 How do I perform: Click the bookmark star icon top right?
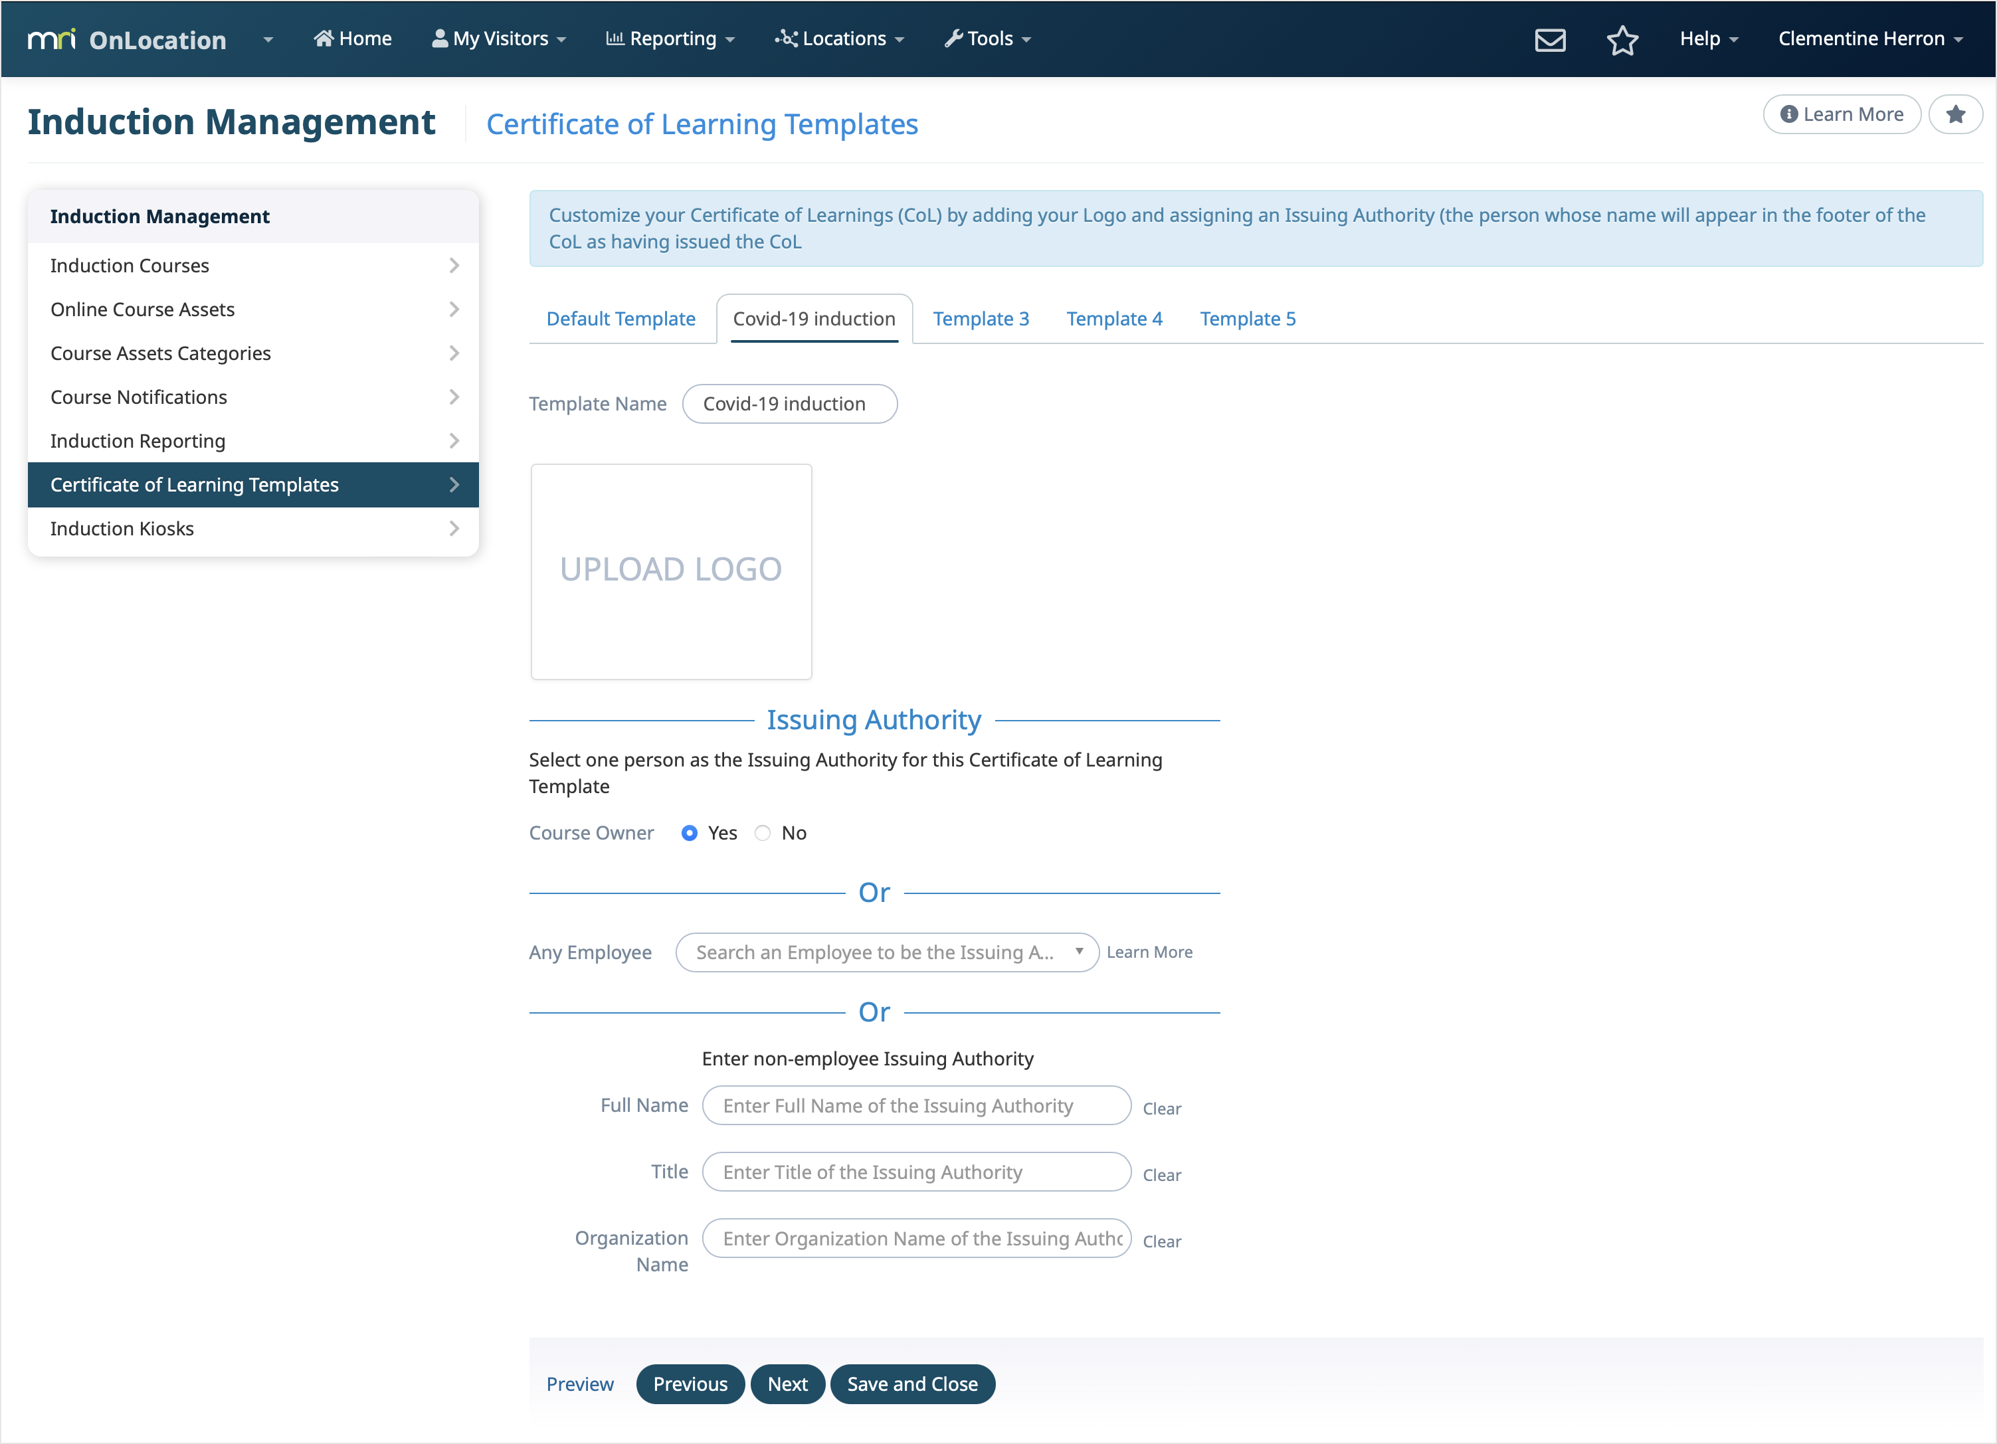[1624, 39]
